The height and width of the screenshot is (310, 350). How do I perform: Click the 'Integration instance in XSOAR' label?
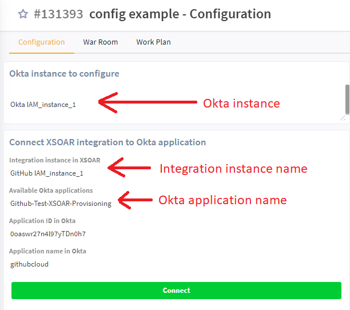pos(54,160)
